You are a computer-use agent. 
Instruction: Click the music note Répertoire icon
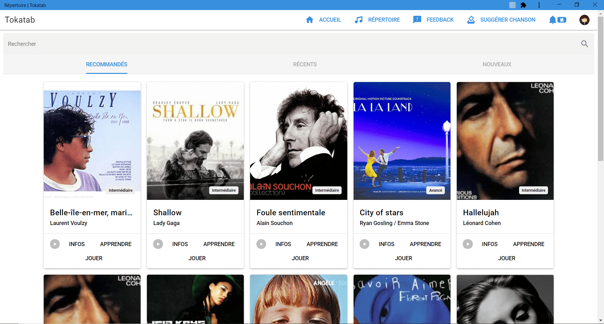click(359, 20)
